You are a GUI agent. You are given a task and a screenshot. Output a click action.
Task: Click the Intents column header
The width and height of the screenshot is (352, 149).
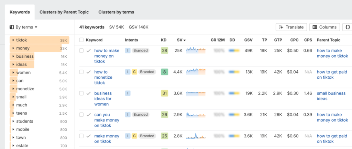(x=132, y=40)
